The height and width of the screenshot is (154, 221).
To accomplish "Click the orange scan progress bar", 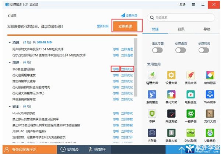I will click(72, 35).
